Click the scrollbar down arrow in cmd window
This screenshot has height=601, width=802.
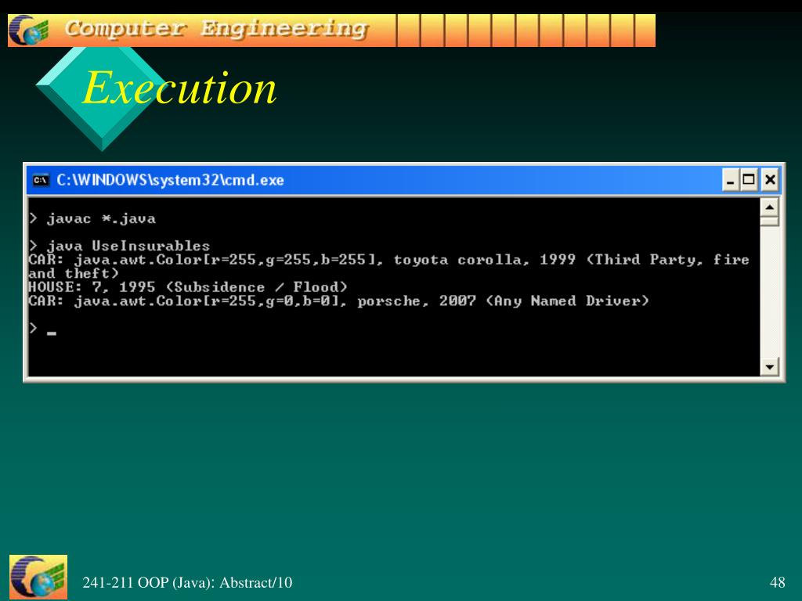(769, 366)
